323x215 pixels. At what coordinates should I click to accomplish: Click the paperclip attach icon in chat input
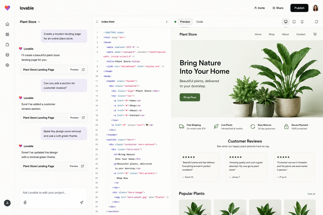tap(25, 202)
